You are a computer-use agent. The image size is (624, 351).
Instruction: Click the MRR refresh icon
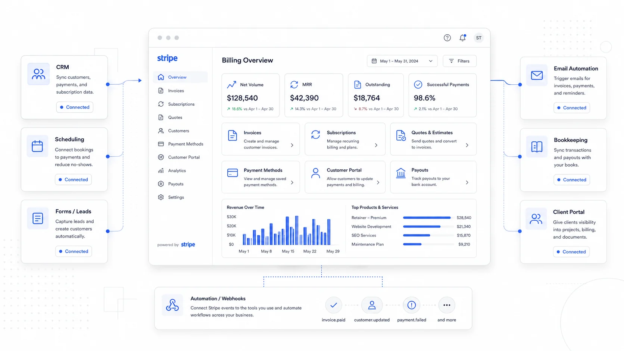click(294, 85)
